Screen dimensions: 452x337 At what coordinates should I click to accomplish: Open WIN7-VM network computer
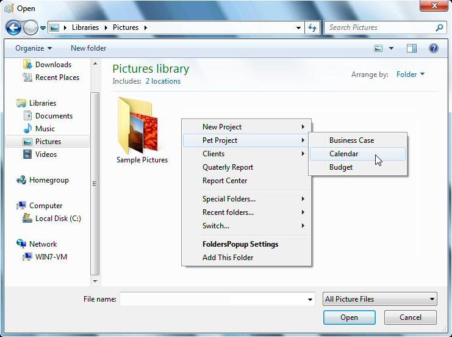[51, 257]
